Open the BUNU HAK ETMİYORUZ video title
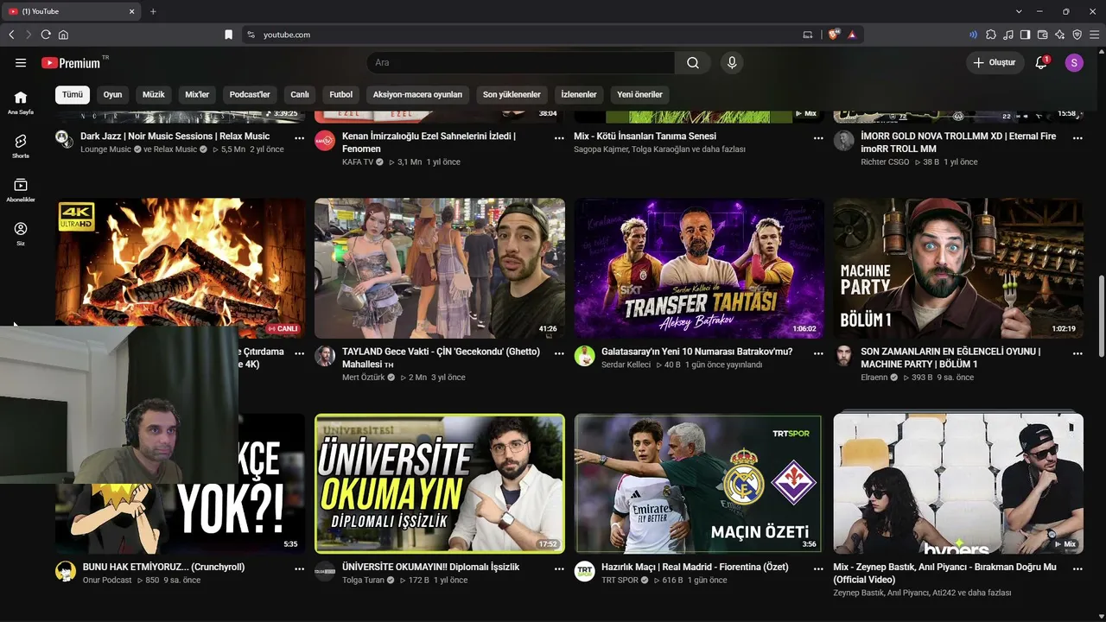 [x=163, y=568]
